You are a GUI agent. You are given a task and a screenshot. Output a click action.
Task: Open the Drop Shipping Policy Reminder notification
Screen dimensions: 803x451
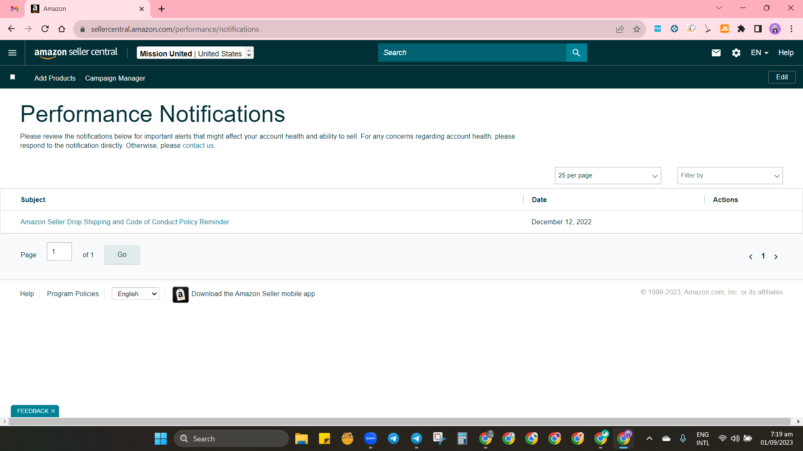pos(125,222)
